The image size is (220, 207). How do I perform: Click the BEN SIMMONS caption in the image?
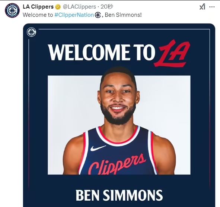(119, 195)
